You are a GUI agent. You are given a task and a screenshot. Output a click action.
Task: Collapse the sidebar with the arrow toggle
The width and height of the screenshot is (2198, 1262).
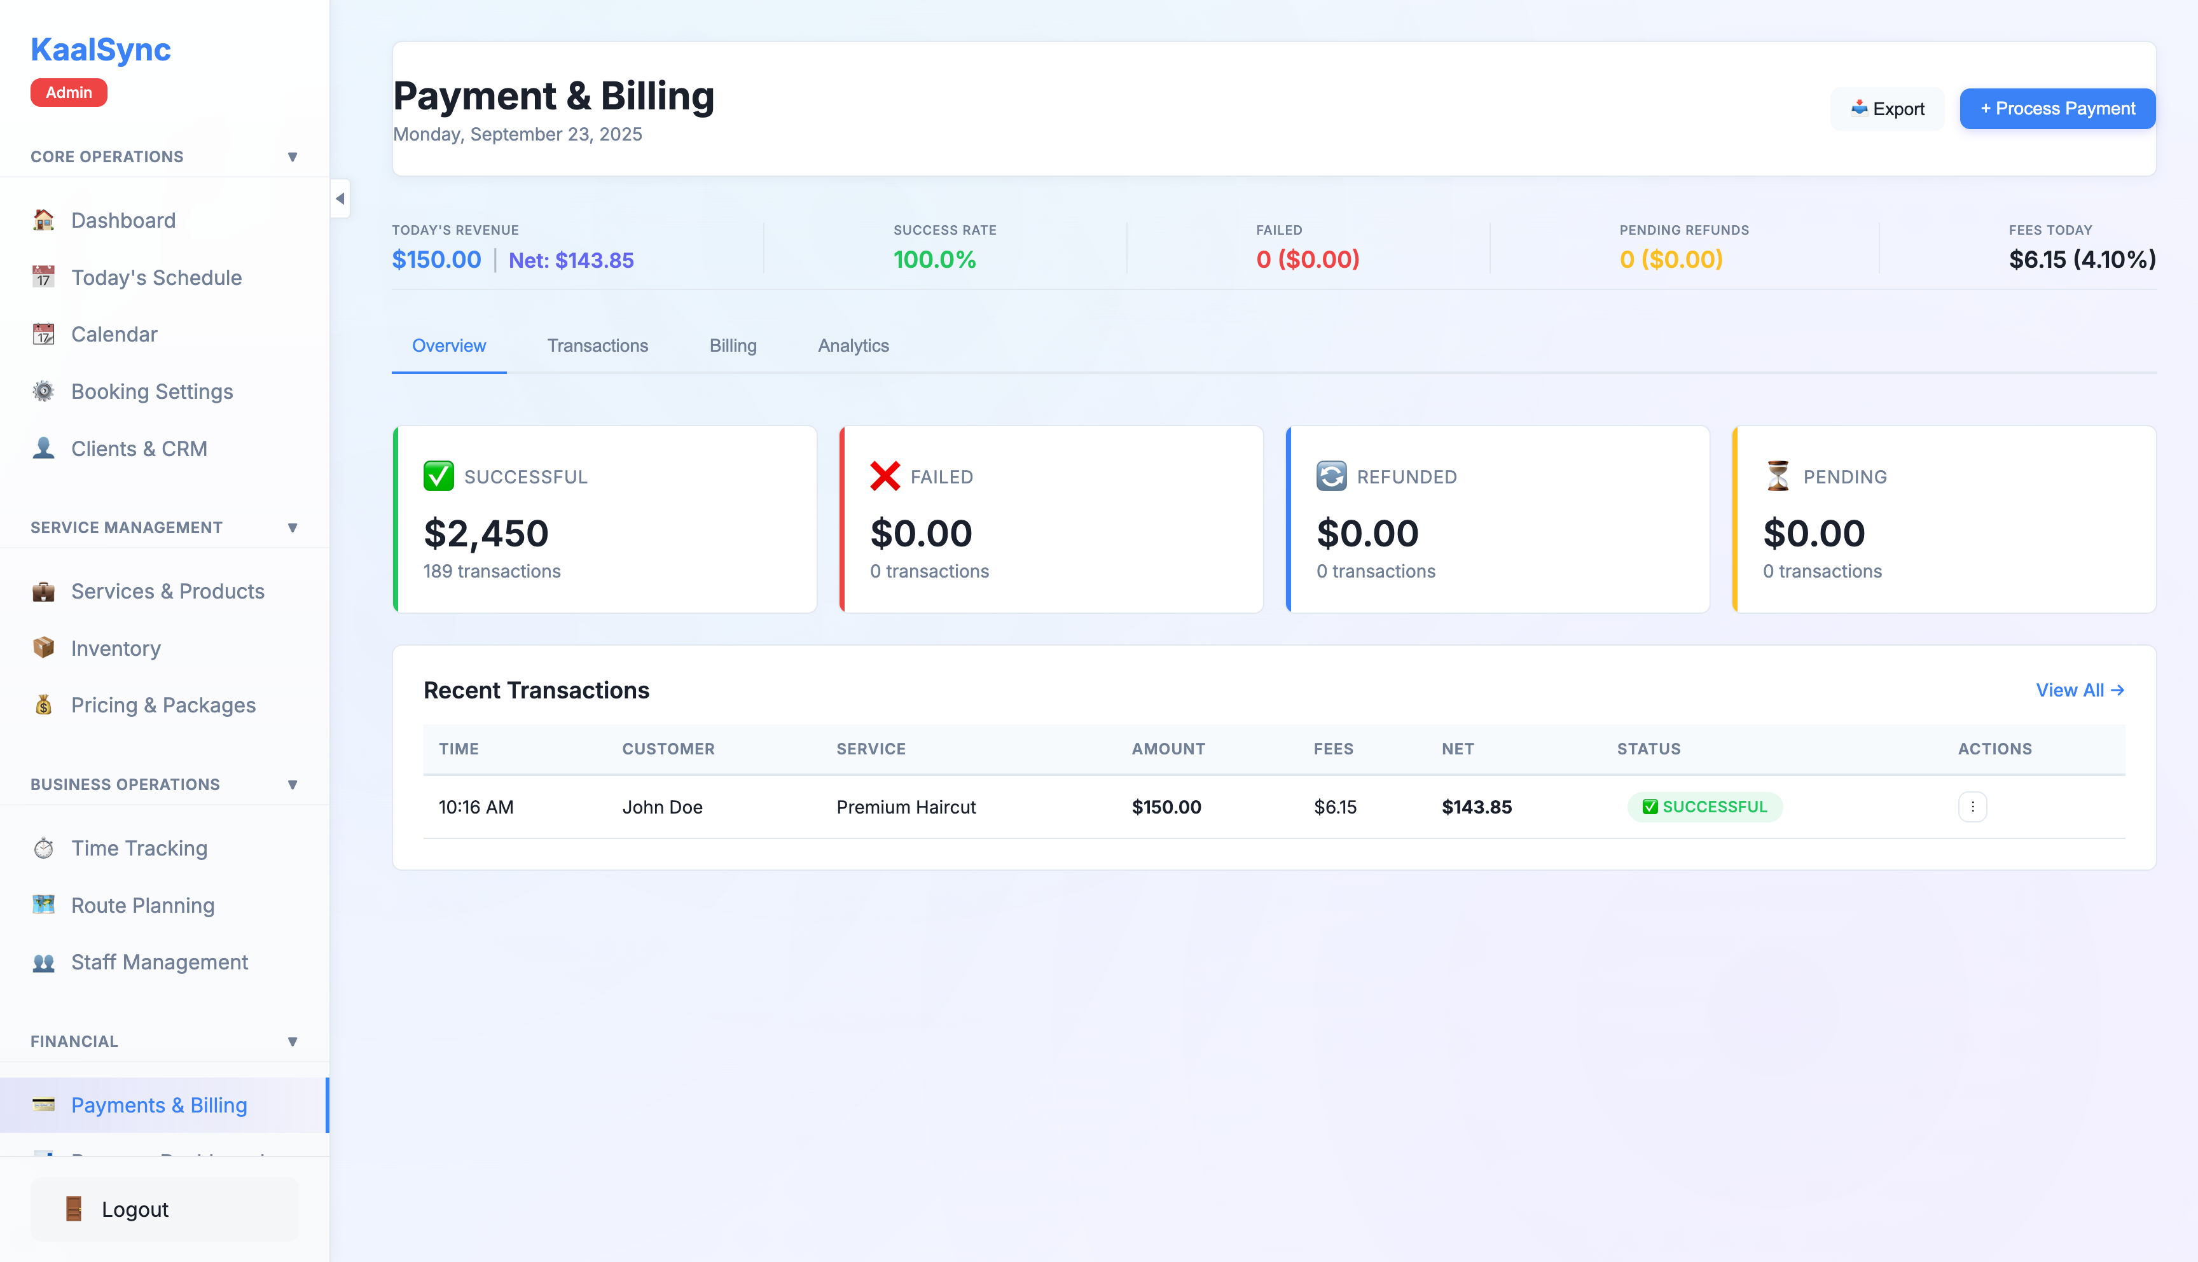[x=340, y=198]
